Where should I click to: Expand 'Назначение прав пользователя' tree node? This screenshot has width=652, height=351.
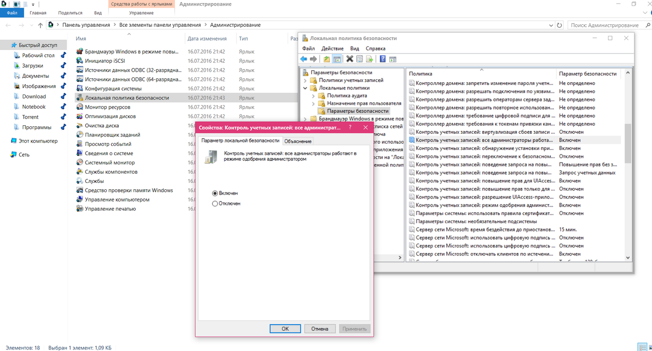click(x=313, y=103)
